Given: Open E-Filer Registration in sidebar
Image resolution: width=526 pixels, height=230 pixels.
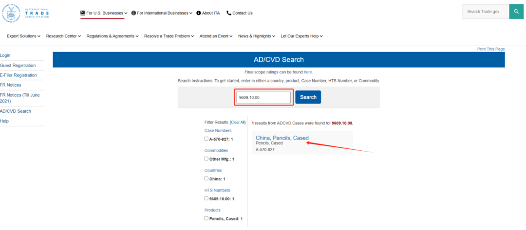Looking at the screenshot, I should pyautogui.click(x=19, y=75).
